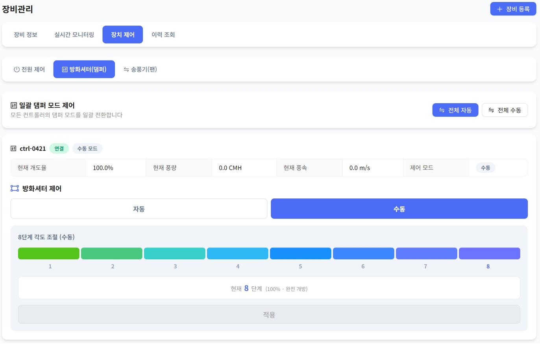Click the swap icon in 전체 자동 button
This screenshot has height=352, width=540.
click(x=442, y=110)
